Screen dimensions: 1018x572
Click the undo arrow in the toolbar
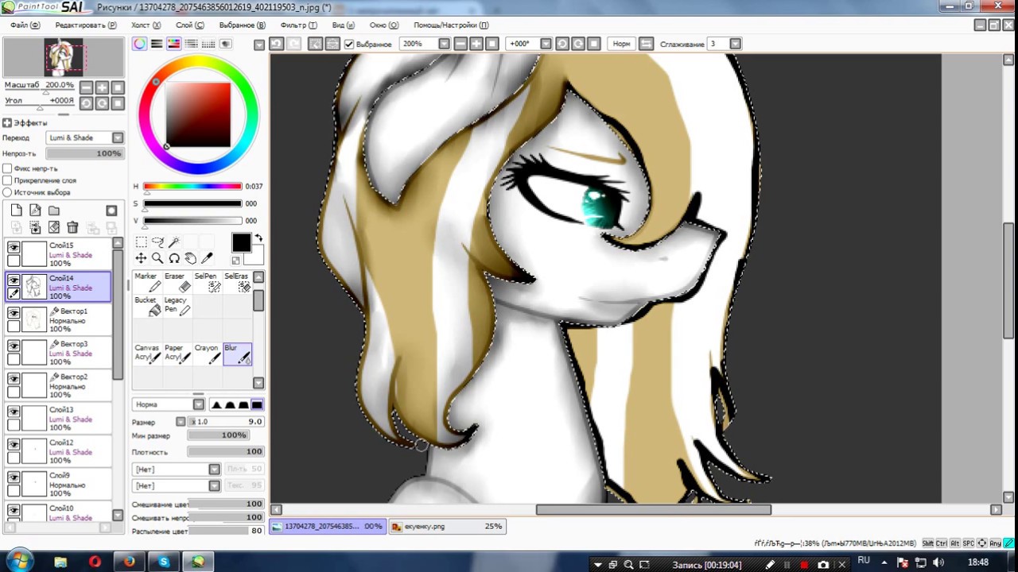tap(276, 44)
